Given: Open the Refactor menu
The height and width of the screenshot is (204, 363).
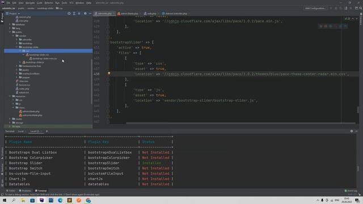Looking at the screenshot, I should coord(49,3).
